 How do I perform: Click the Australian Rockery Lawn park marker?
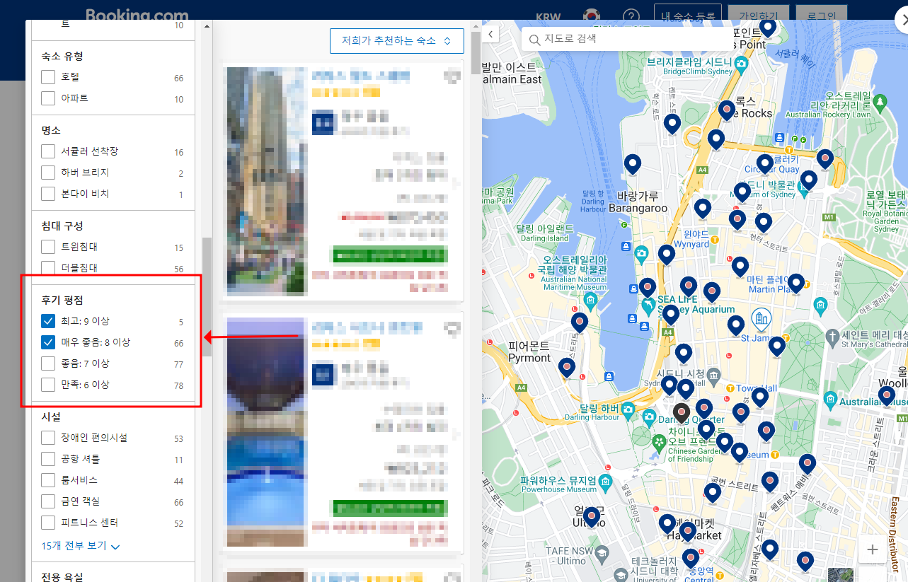point(880,103)
